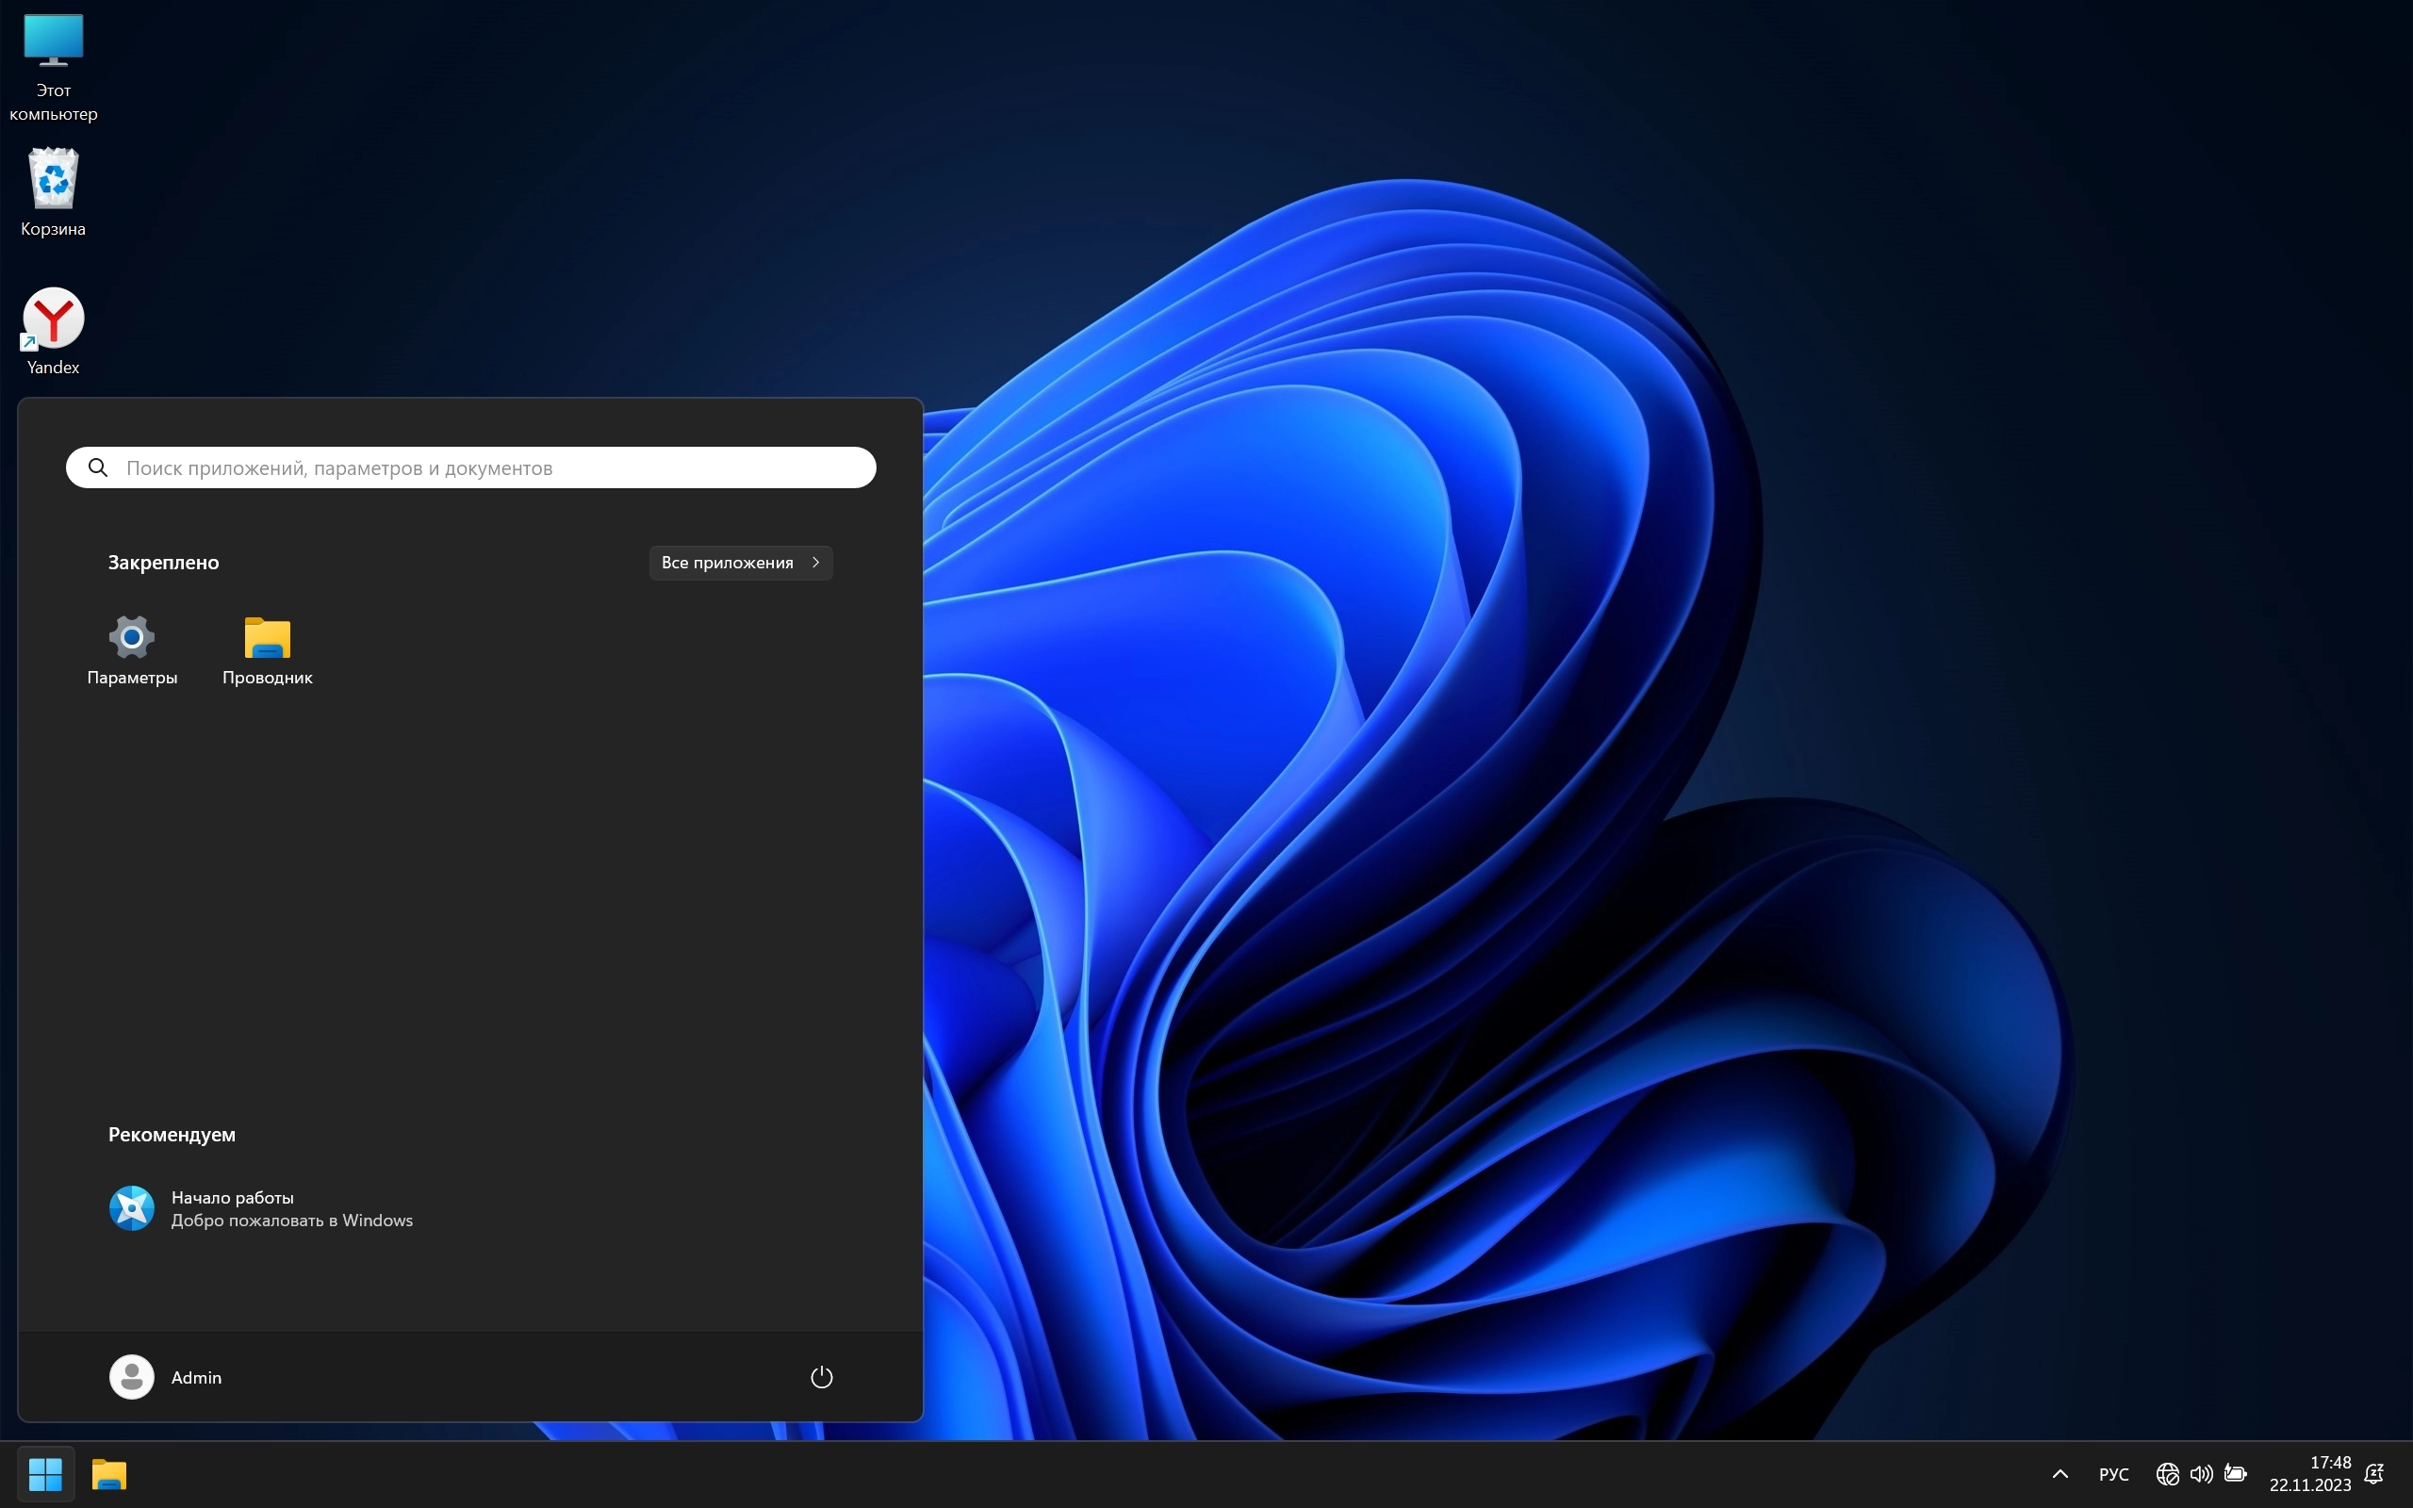Click the Windows Start button

click(x=46, y=1473)
